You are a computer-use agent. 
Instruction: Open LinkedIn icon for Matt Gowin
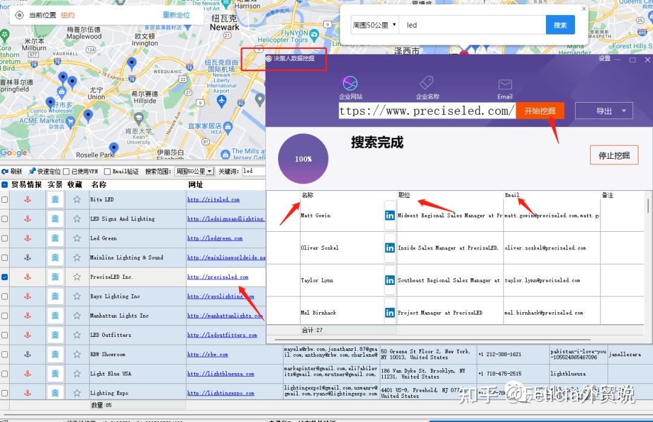[390, 216]
